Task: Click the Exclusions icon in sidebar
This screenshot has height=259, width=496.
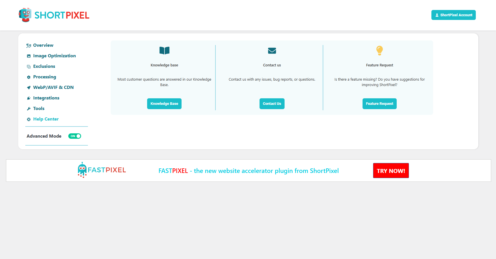Action: (29, 67)
